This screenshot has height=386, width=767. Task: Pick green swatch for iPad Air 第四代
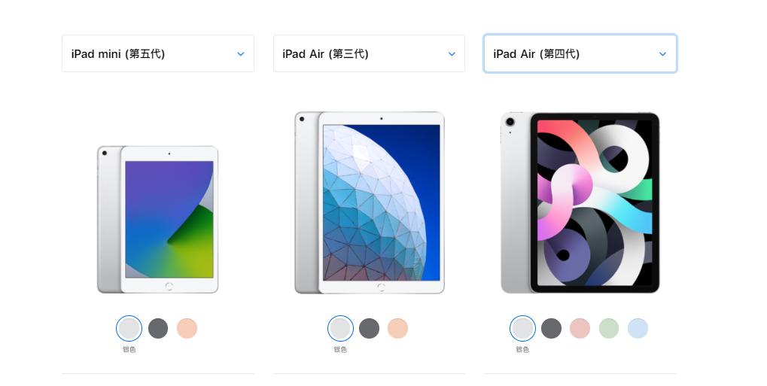[x=609, y=328]
